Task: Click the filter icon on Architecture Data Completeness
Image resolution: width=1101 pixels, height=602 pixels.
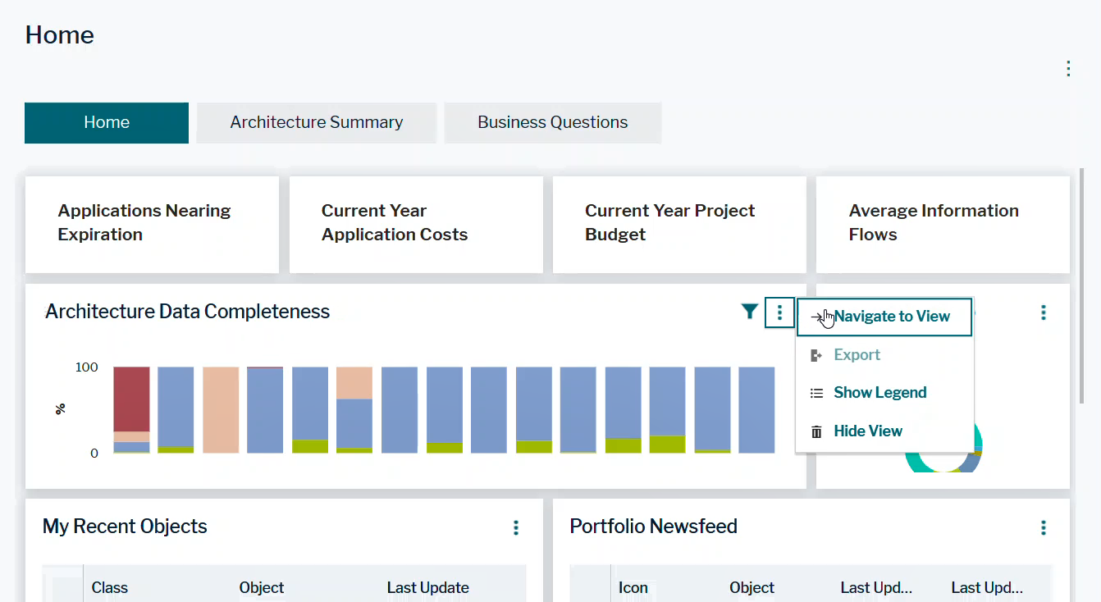Action: click(749, 312)
